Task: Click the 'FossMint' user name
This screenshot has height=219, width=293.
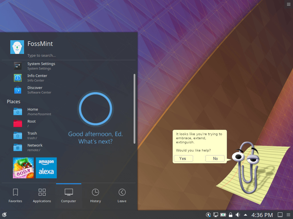Action: coord(40,44)
